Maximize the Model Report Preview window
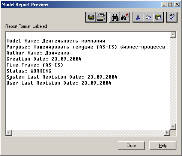182x156 pixels. click(x=170, y=5)
